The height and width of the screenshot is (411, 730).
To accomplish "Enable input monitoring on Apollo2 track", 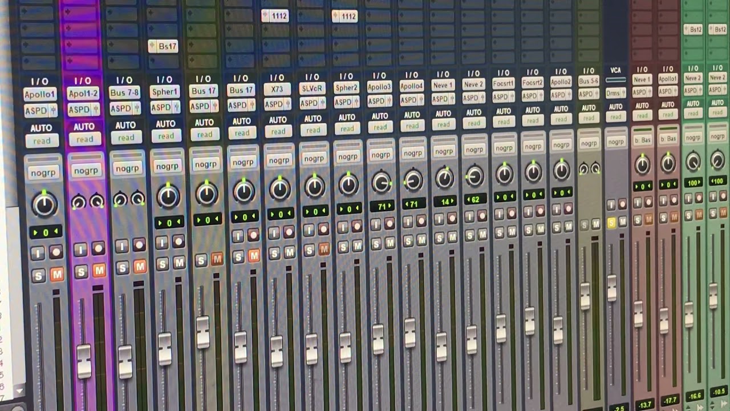I will [557, 210].
